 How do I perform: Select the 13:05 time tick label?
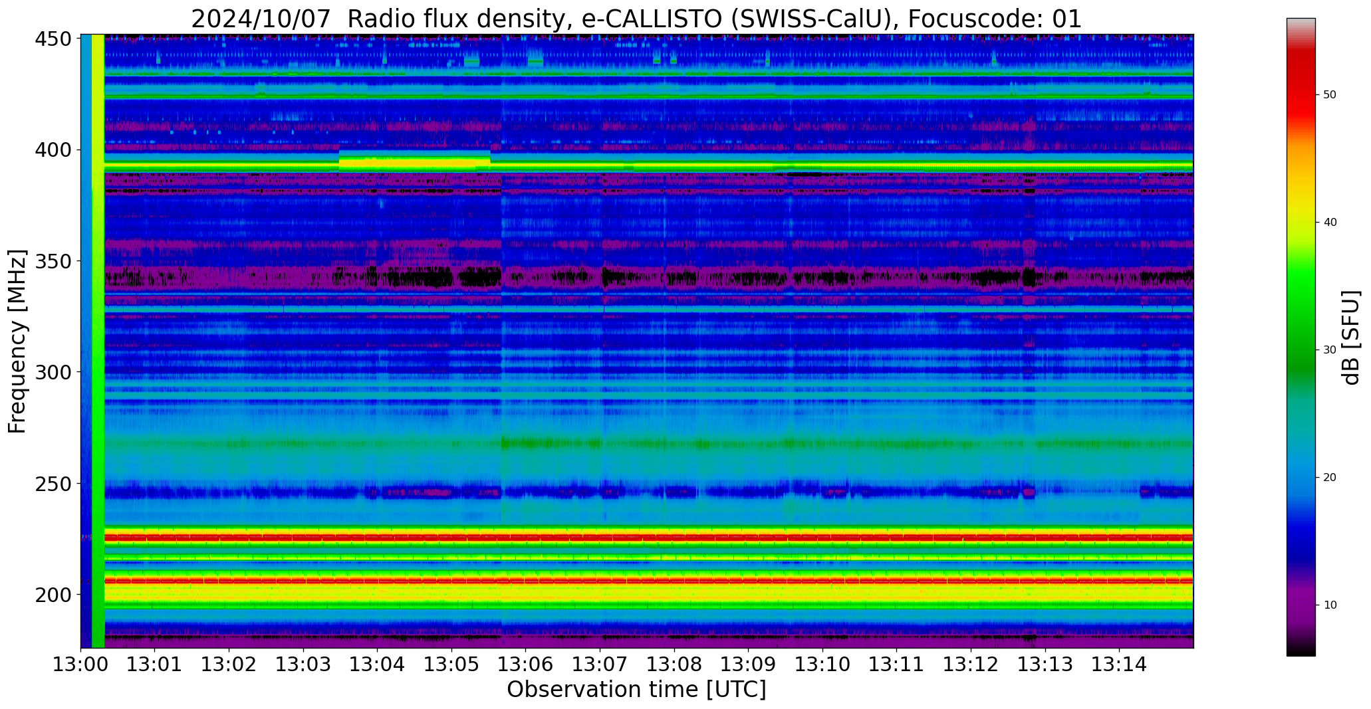coord(452,664)
